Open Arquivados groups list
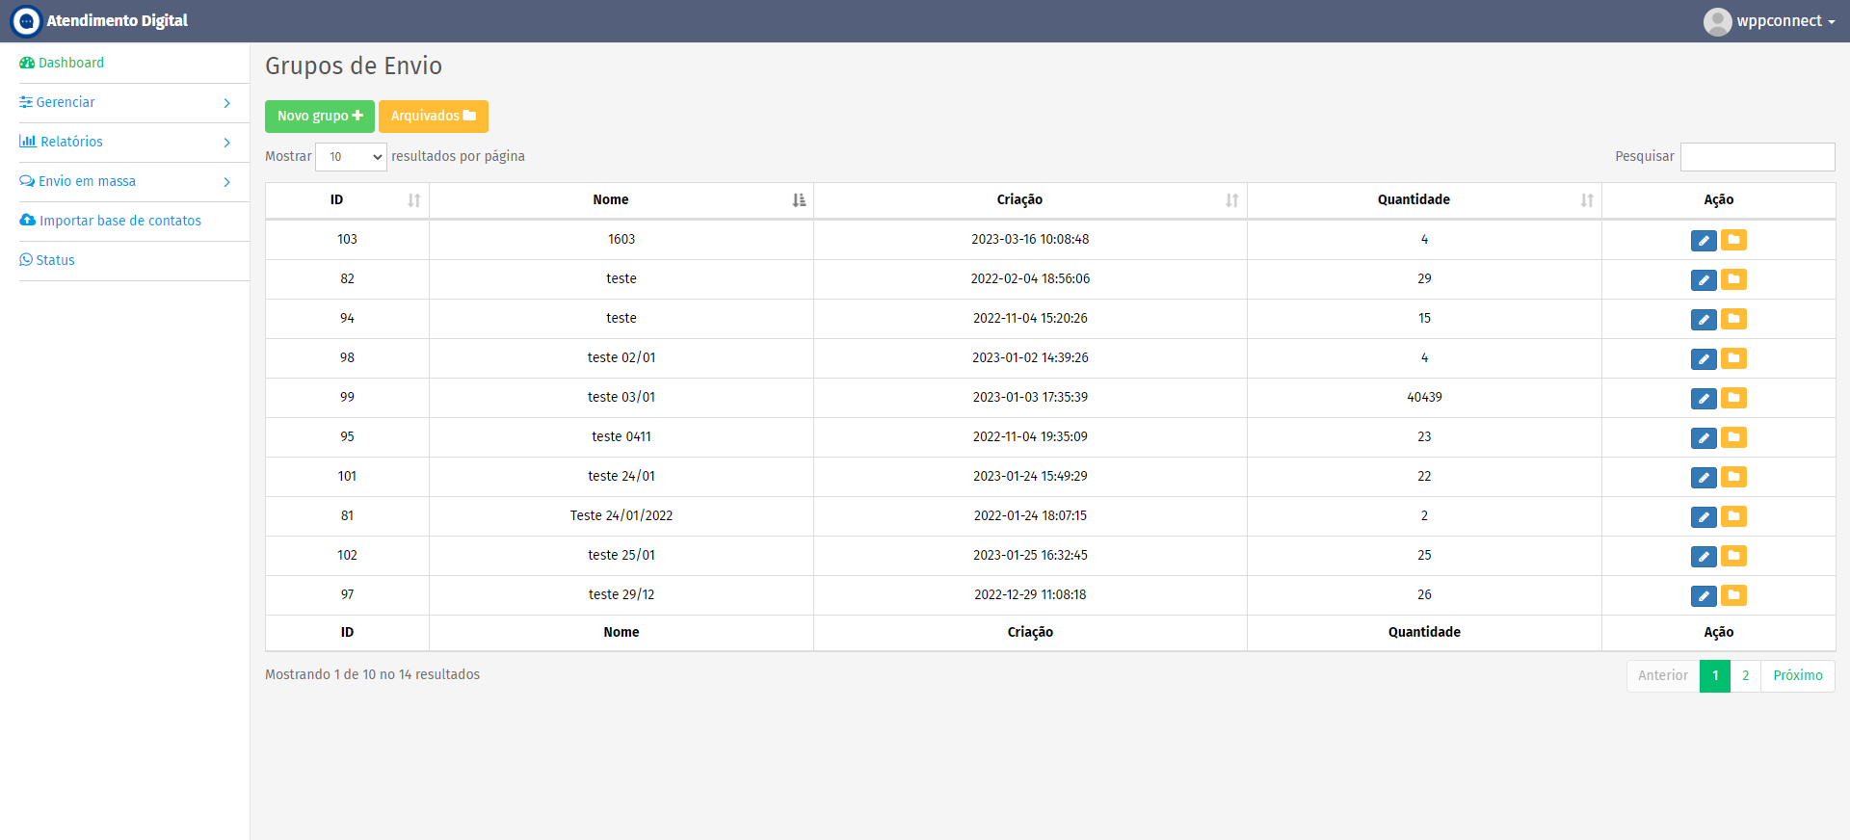 (434, 117)
